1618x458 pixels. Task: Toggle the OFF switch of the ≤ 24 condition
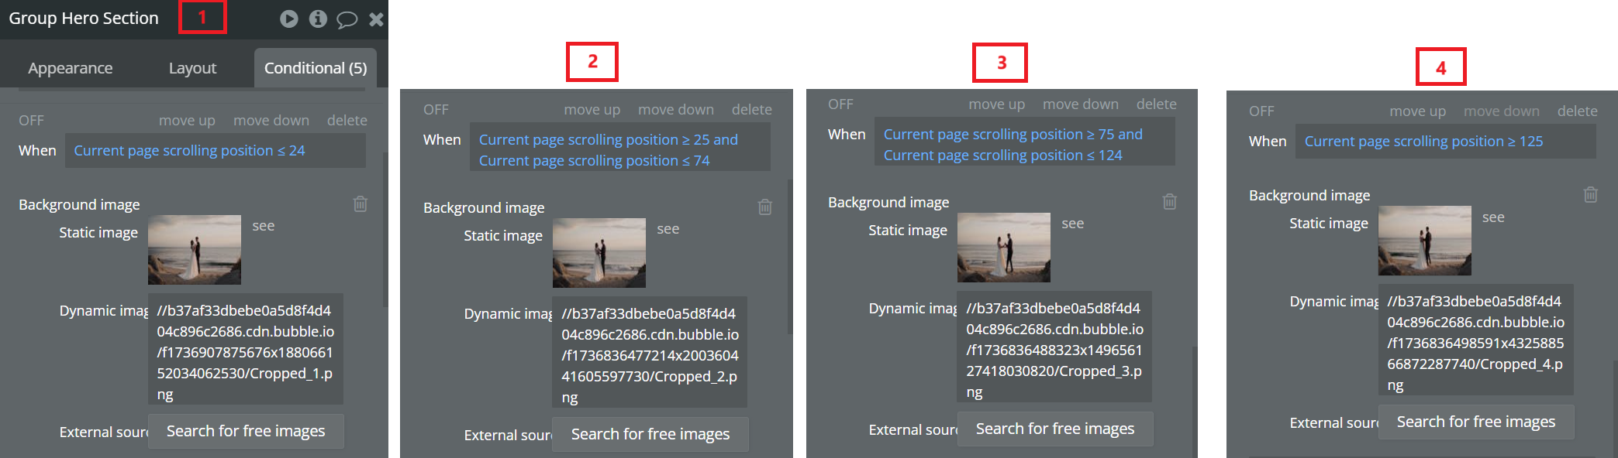click(32, 121)
